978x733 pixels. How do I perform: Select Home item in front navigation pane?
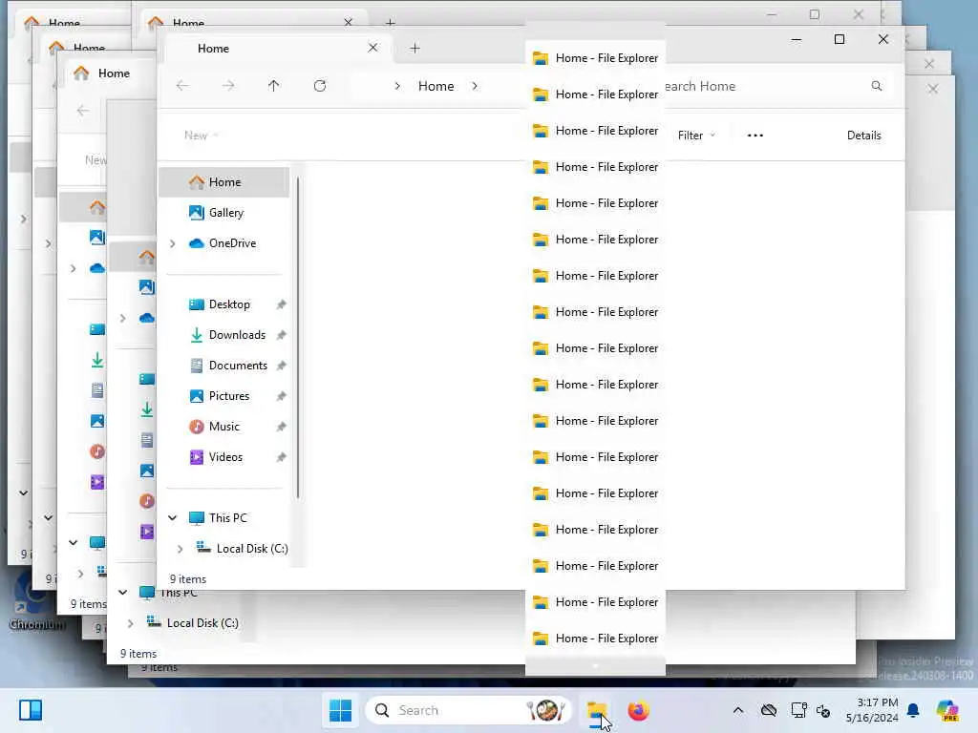pos(224,182)
